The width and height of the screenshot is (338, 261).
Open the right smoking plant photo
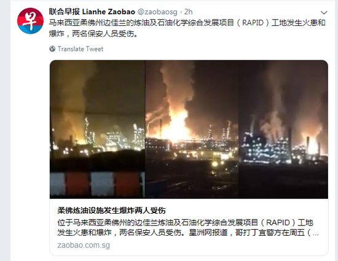tap(283, 129)
